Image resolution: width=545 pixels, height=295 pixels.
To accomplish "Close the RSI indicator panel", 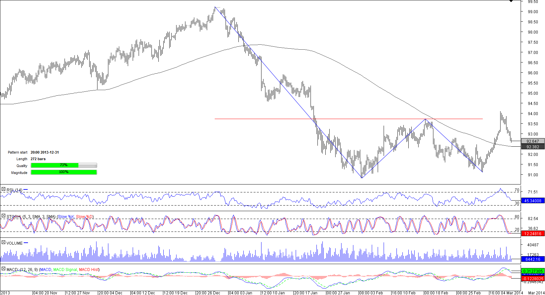I will pyautogui.click(x=3, y=189).
